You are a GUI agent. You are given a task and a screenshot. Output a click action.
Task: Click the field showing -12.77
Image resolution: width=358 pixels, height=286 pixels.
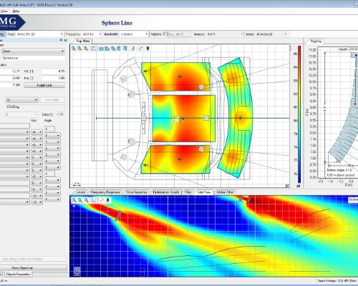pos(10,71)
